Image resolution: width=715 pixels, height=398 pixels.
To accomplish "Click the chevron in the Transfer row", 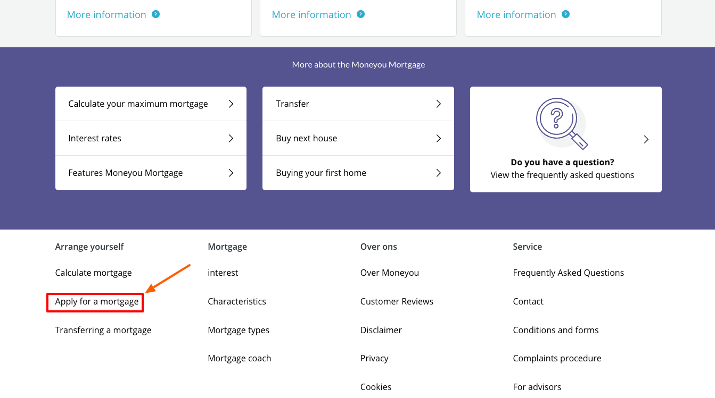I will coord(438,104).
